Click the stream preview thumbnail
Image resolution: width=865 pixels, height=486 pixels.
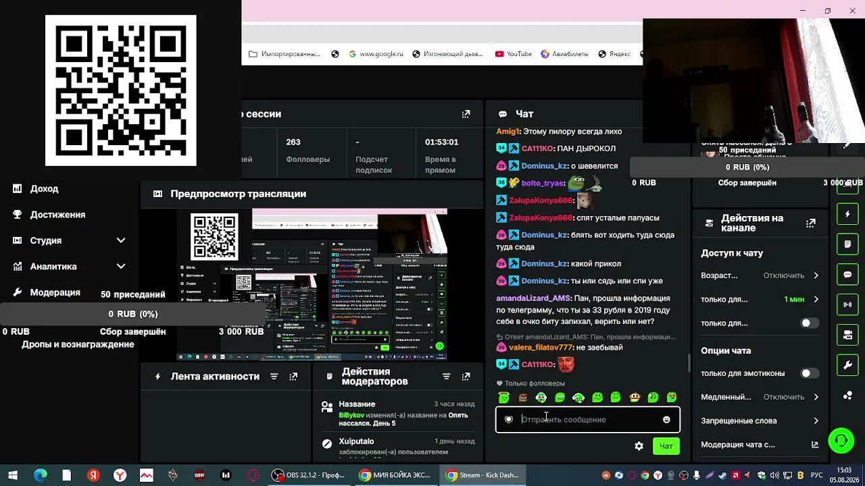pos(312,285)
